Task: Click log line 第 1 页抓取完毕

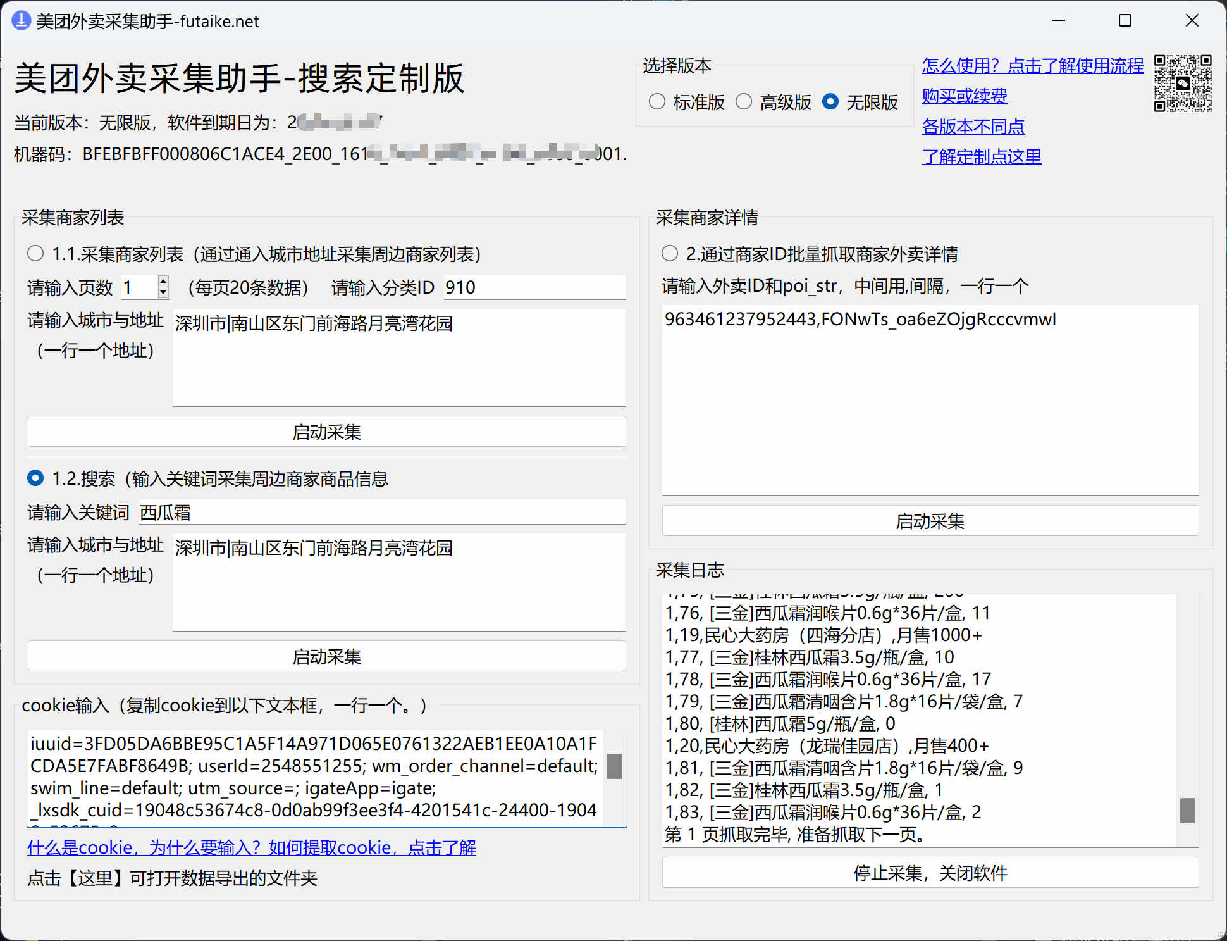Action: tap(796, 834)
